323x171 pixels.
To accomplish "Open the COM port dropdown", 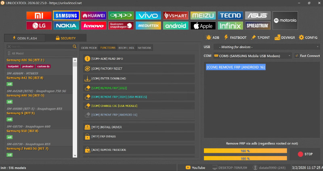I will 252,56.
